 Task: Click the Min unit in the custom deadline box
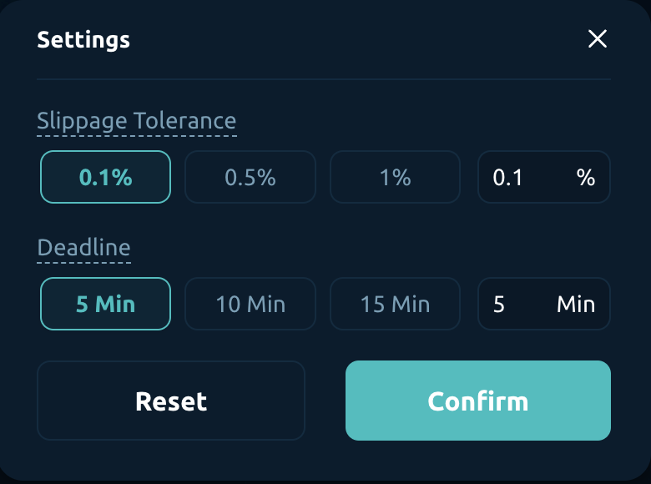point(576,304)
